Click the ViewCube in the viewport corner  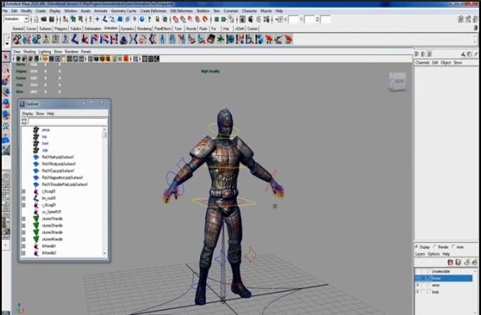398,81
